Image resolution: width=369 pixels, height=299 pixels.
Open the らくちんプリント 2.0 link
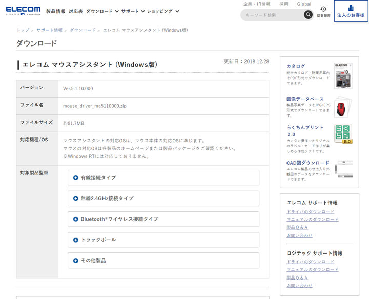click(305, 131)
